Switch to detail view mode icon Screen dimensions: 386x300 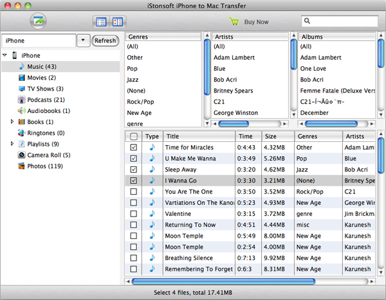(118, 22)
